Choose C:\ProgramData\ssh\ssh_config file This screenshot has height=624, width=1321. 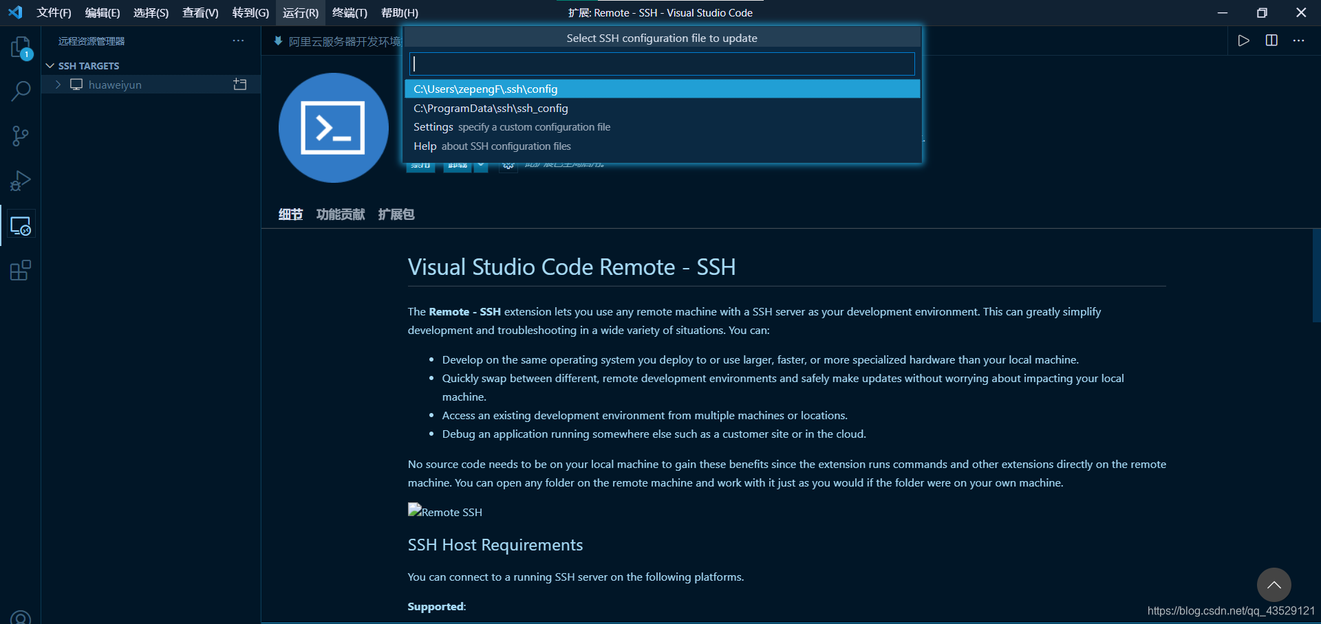click(x=662, y=108)
